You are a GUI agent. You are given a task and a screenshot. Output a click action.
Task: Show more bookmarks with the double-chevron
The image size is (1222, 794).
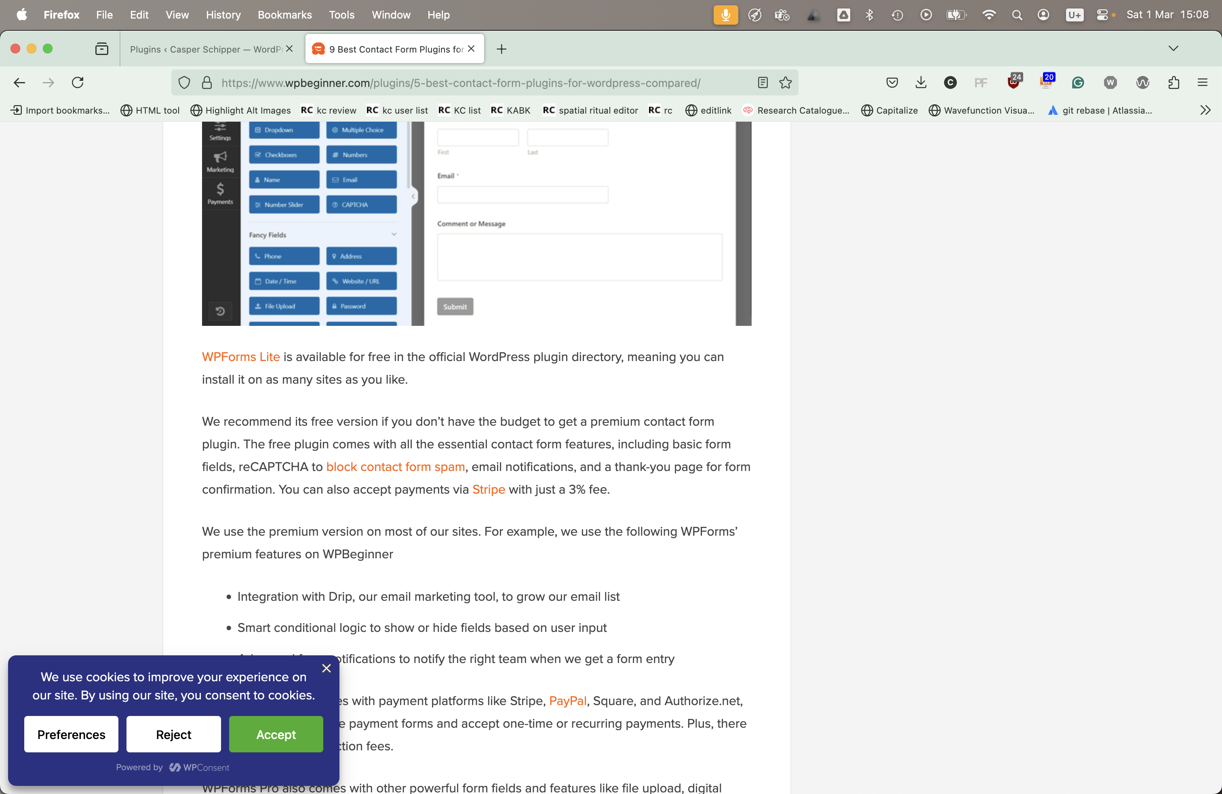point(1205,110)
